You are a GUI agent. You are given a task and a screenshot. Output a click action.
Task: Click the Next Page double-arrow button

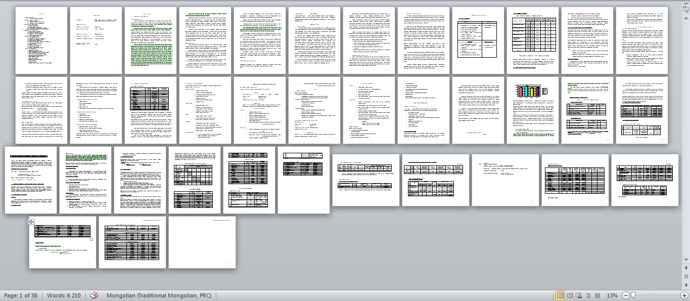685,284
